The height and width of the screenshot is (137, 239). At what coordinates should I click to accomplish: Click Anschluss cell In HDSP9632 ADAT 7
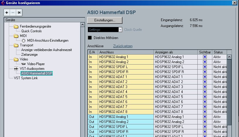pos(126,107)
